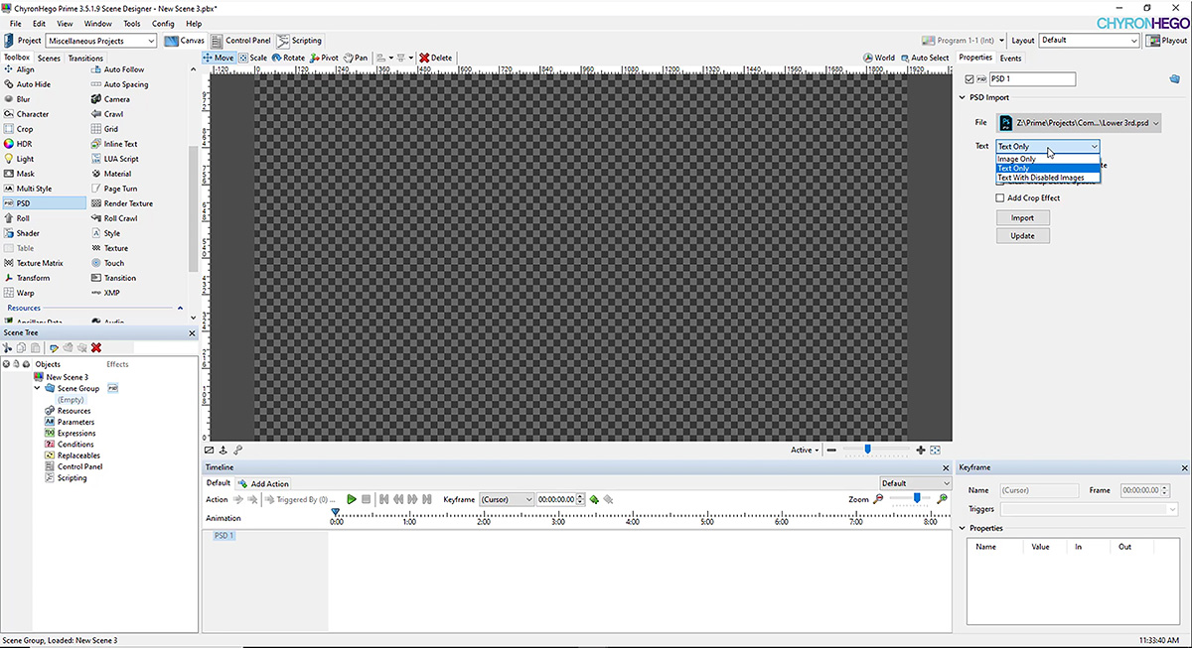Select the Move tool
The width and height of the screenshot is (1192, 648).
pos(219,58)
